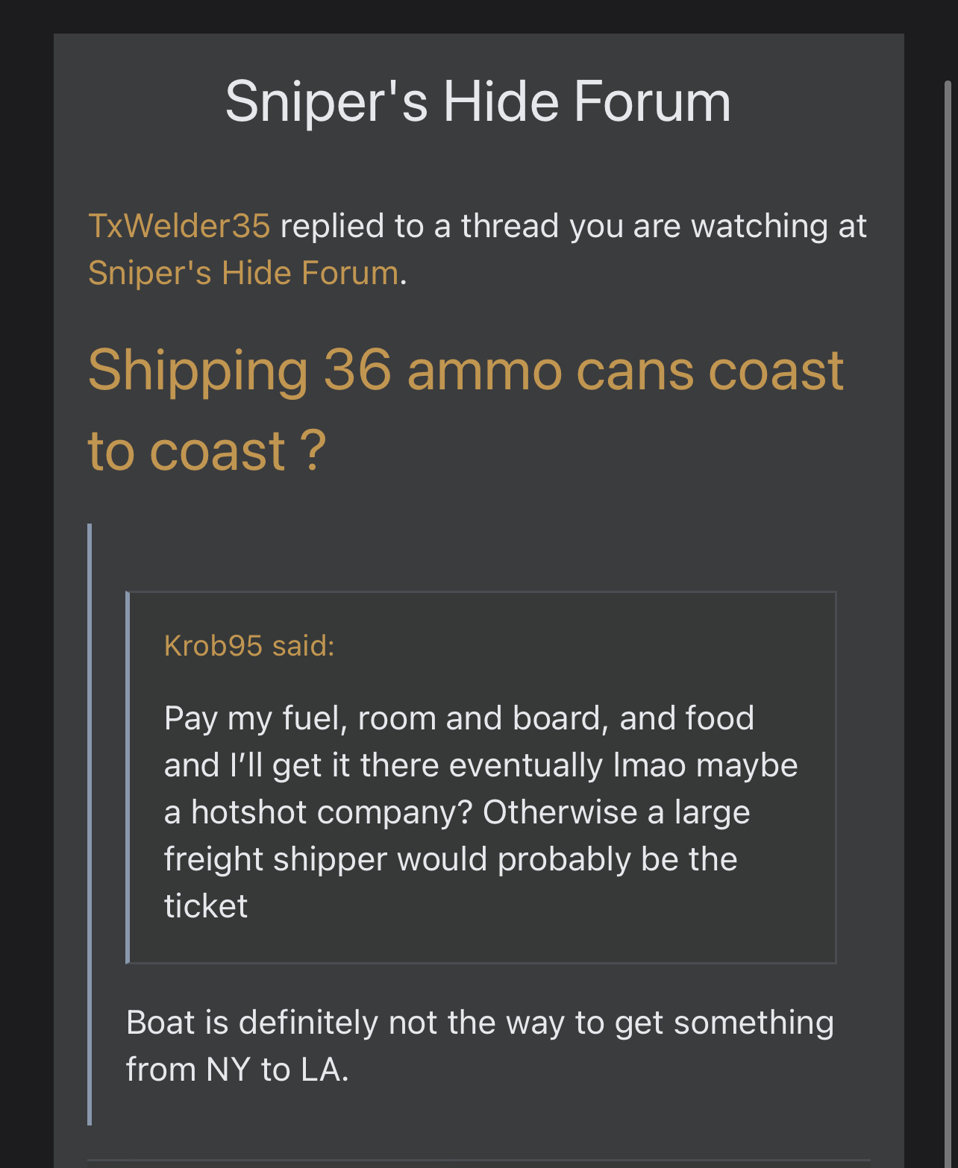958x1168 pixels.
Task: Click the left border of the quote box
Action: pos(128,777)
